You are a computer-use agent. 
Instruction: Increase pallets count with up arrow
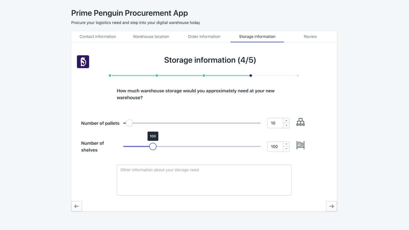click(x=286, y=121)
